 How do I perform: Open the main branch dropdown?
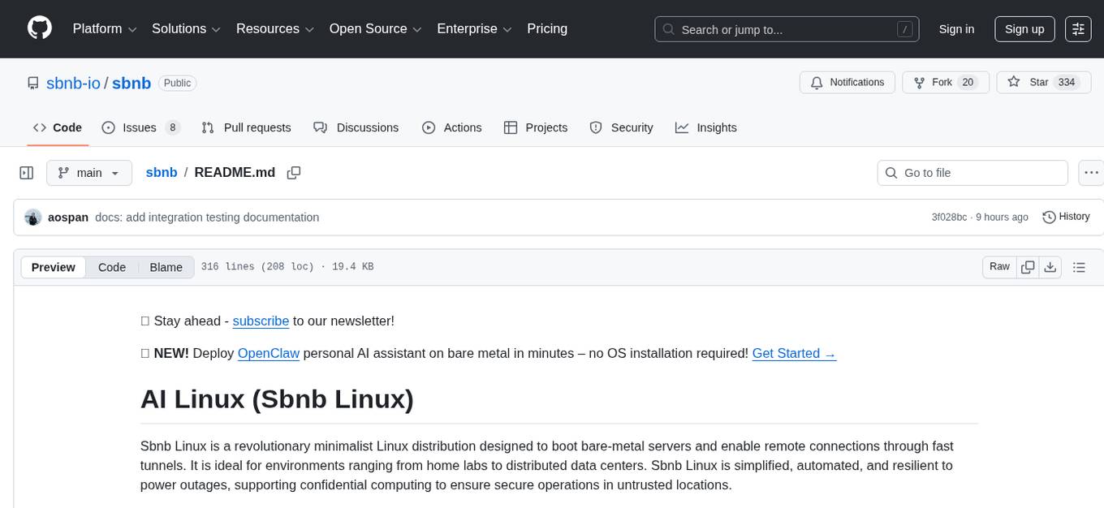pyautogui.click(x=89, y=172)
